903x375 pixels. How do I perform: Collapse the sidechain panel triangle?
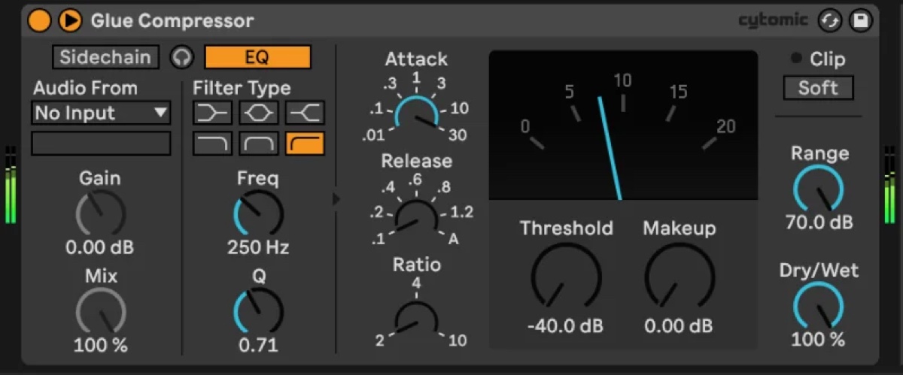[x=336, y=198]
